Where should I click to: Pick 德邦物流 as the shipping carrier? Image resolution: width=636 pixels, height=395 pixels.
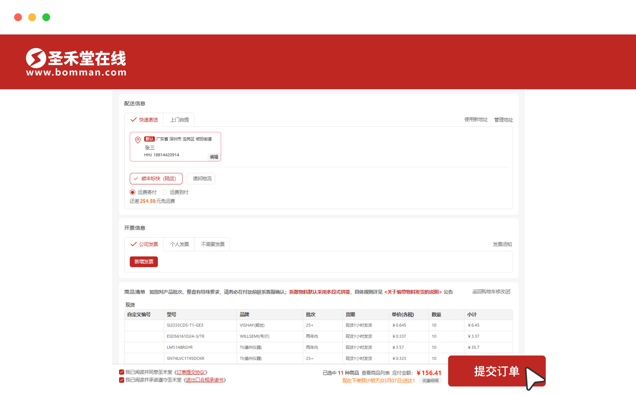(x=201, y=179)
